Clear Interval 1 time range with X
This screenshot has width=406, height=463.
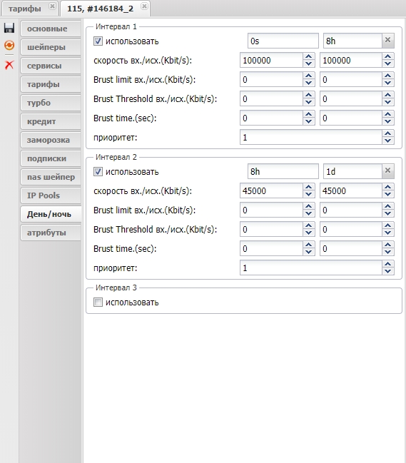pyautogui.click(x=387, y=40)
